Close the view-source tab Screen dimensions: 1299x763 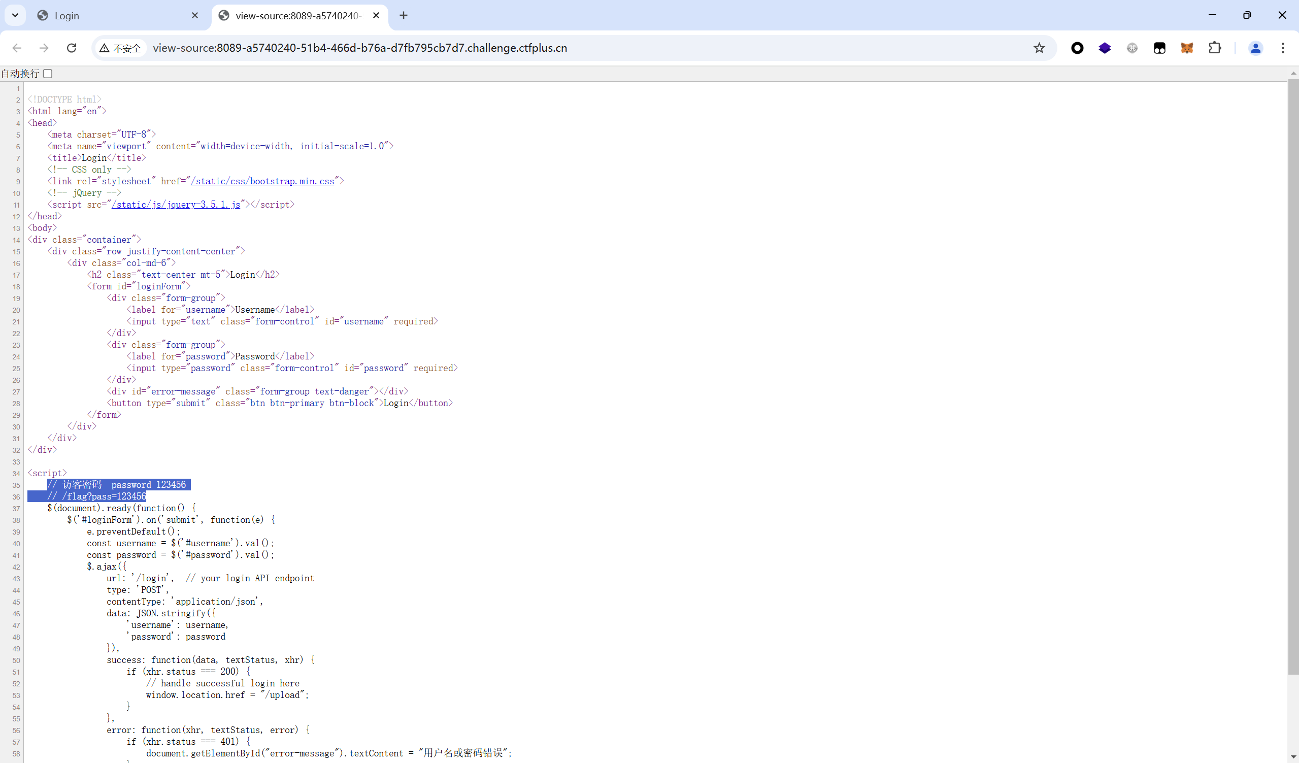pos(376,15)
